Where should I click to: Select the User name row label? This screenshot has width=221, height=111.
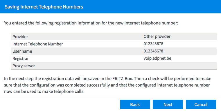pos(22,51)
